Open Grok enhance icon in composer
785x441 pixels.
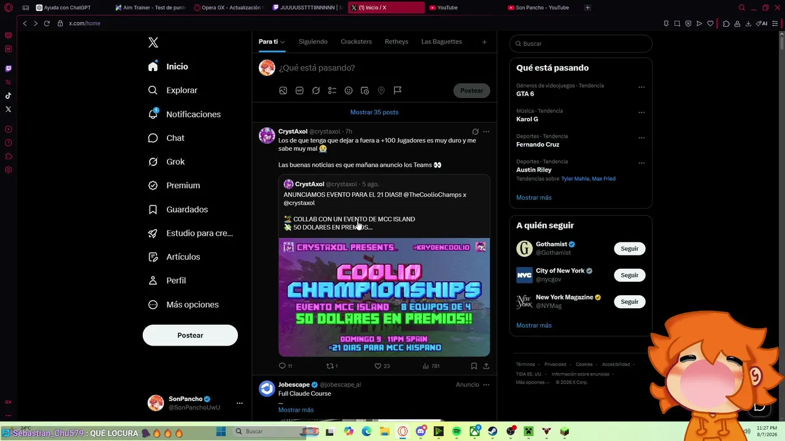pyautogui.click(x=316, y=91)
